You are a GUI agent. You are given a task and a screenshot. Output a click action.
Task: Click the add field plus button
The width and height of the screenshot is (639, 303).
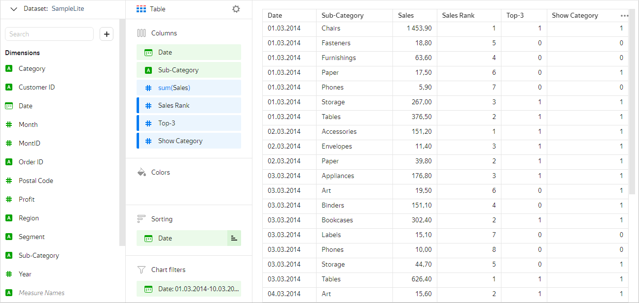pyautogui.click(x=106, y=34)
